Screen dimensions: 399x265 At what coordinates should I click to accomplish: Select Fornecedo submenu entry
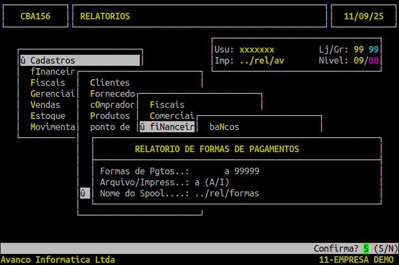tap(112, 93)
